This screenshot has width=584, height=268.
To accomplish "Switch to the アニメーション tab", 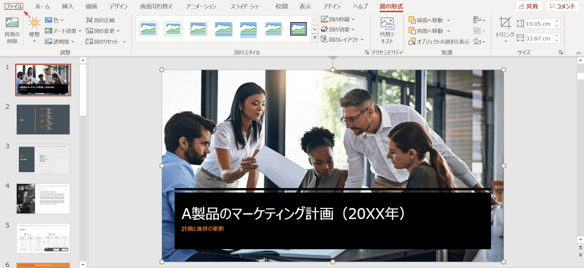I will pyautogui.click(x=201, y=6).
